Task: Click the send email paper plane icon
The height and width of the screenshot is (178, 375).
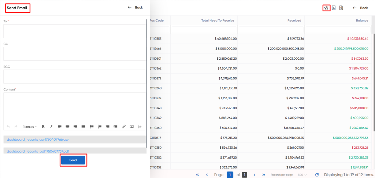Action: click(x=326, y=8)
